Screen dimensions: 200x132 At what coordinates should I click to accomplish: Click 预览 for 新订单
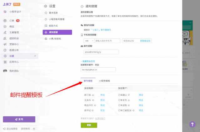[103, 95]
